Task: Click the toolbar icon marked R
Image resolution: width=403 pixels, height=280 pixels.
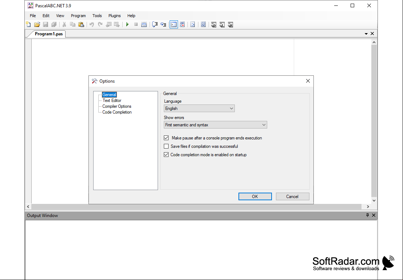Action: 230,25
